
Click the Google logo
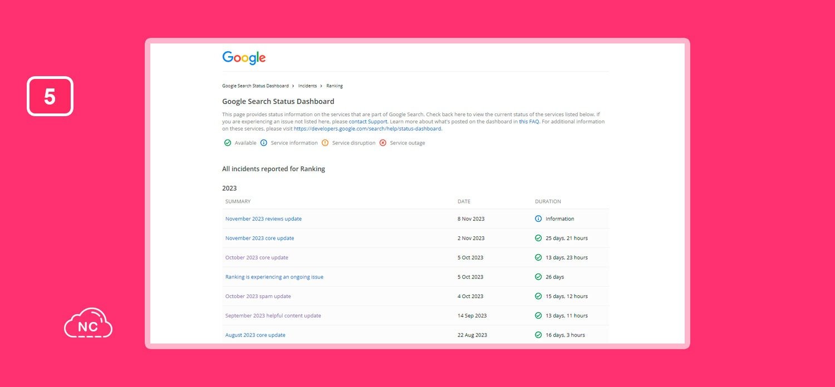(x=244, y=58)
